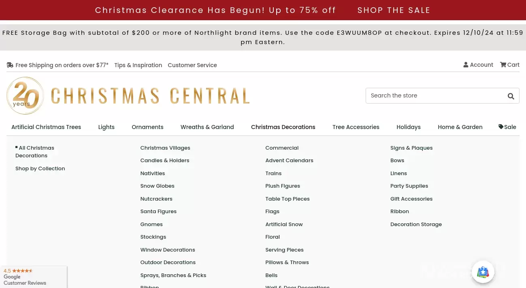Open the Google Customer Reviews badge
The image size is (526, 288).
tap(34, 277)
